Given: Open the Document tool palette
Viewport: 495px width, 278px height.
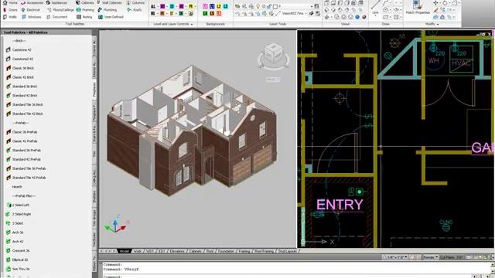Looking at the screenshot, I should pos(56,17).
